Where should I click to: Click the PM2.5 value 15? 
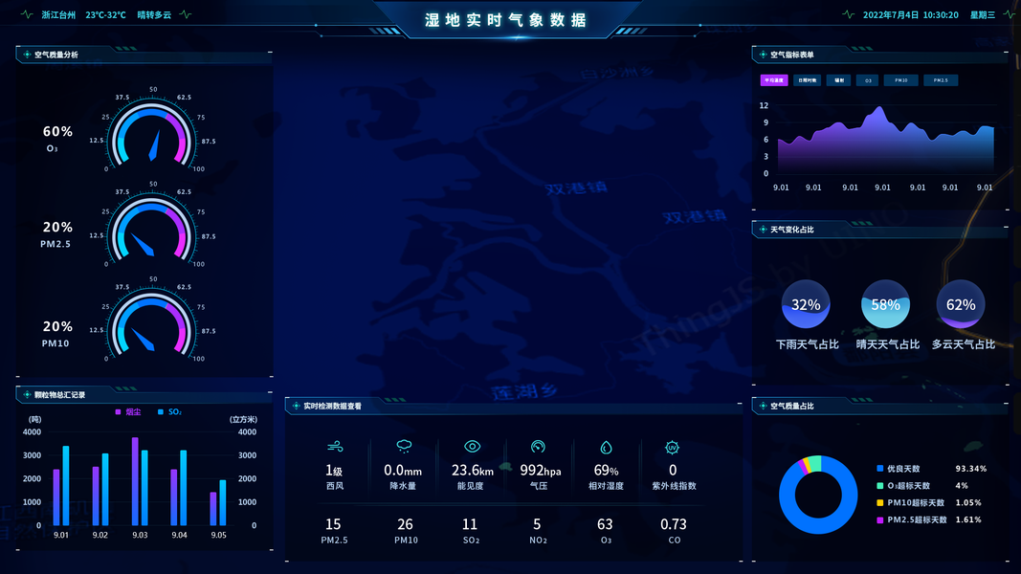pos(333,524)
